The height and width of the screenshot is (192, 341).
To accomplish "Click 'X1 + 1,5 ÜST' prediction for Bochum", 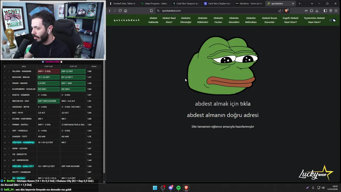I will click(x=48, y=77).
